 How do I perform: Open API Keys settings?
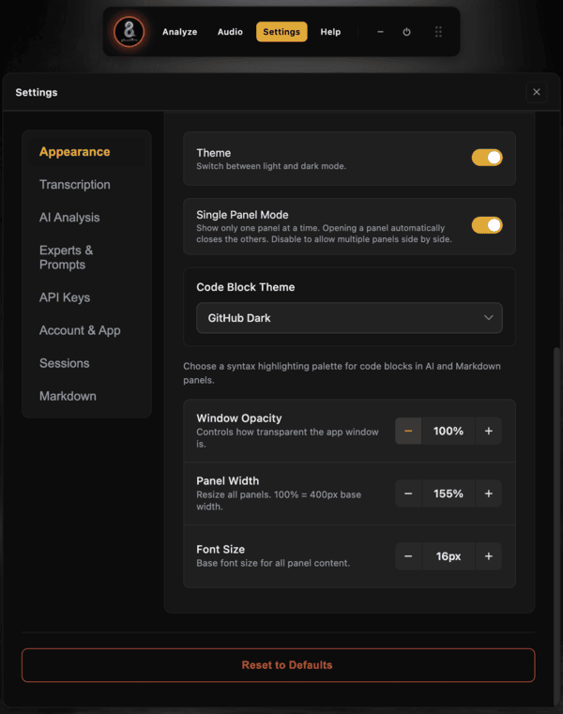click(86, 297)
